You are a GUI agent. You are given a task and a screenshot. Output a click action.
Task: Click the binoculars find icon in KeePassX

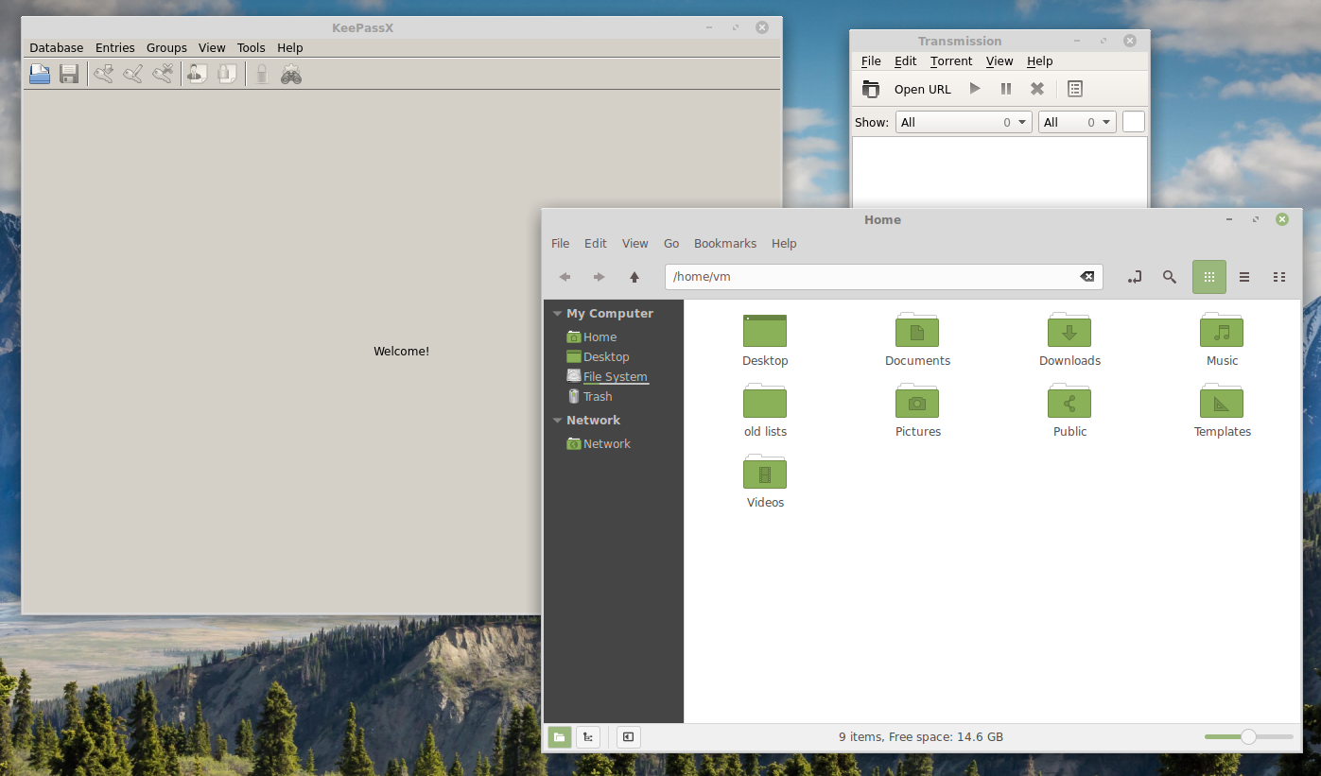point(291,74)
